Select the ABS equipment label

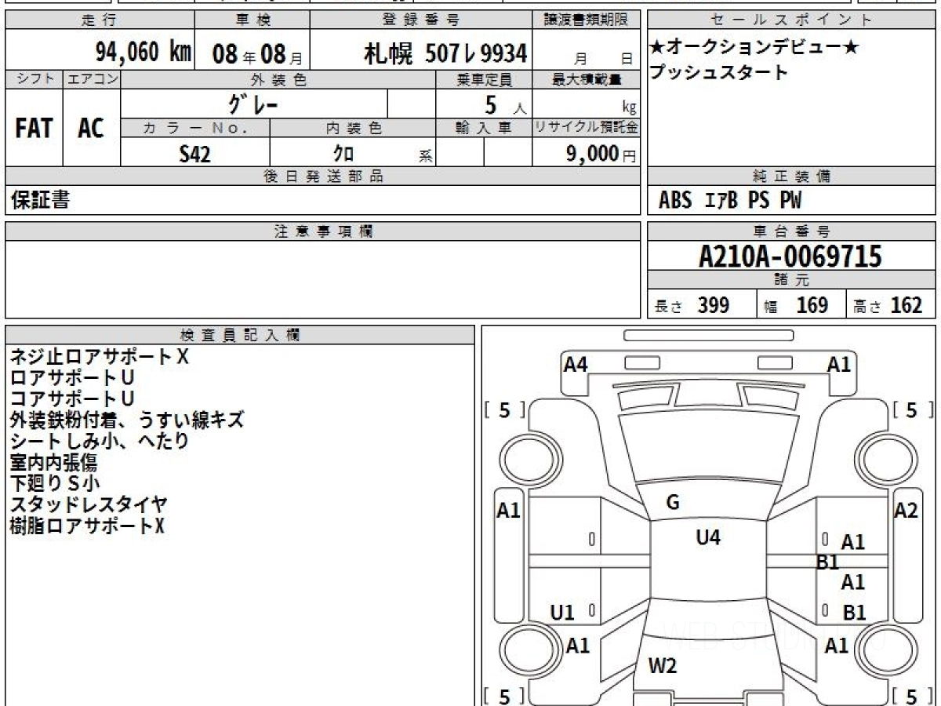[x=675, y=201]
